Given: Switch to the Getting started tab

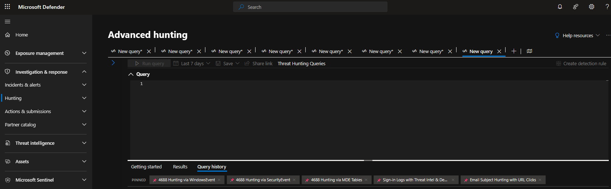Looking at the screenshot, I should point(146,167).
